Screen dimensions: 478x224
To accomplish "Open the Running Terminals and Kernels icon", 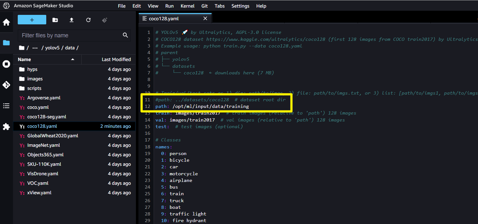I will (x=6, y=64).
